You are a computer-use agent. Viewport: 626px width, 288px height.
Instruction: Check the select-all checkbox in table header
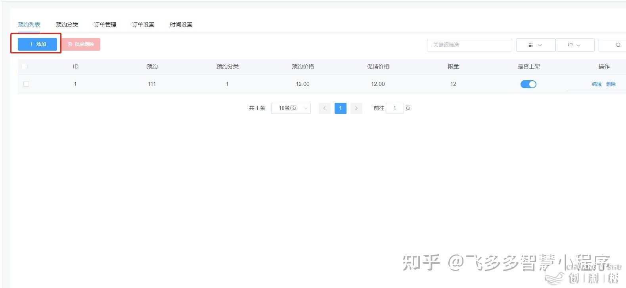[x=25, y=66]
